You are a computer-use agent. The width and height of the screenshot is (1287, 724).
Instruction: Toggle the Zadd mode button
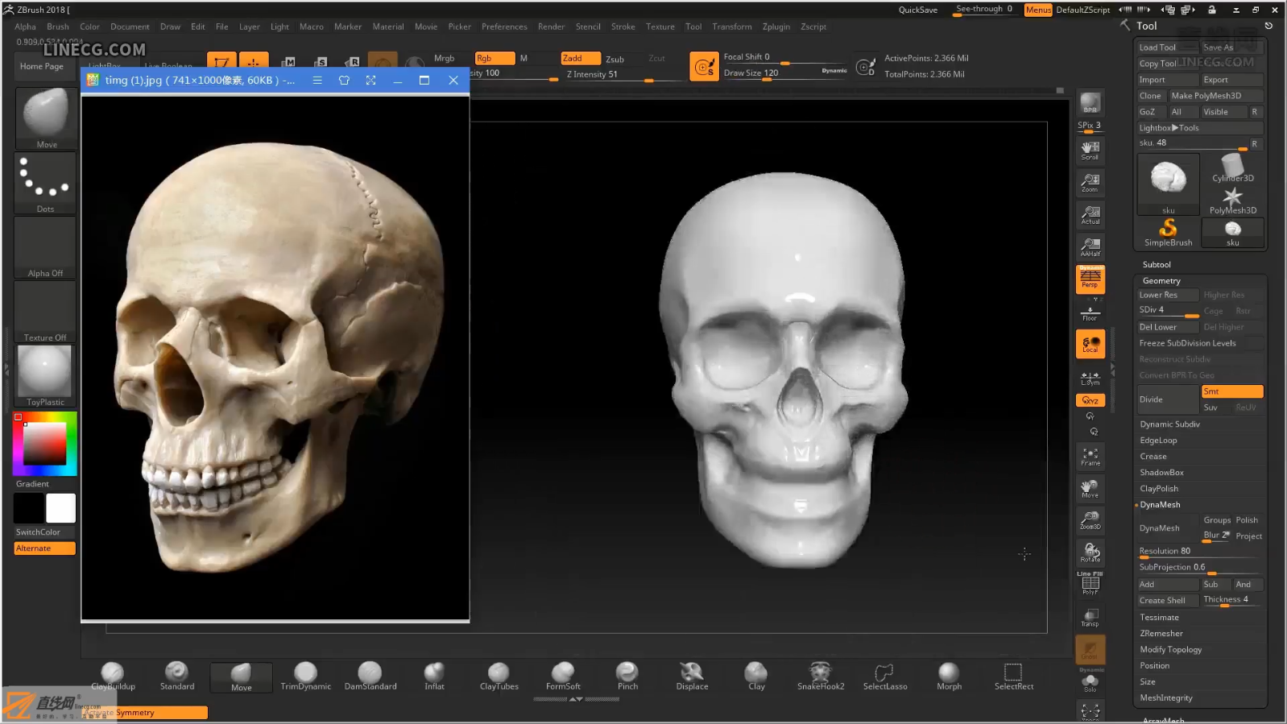point(580,58)
